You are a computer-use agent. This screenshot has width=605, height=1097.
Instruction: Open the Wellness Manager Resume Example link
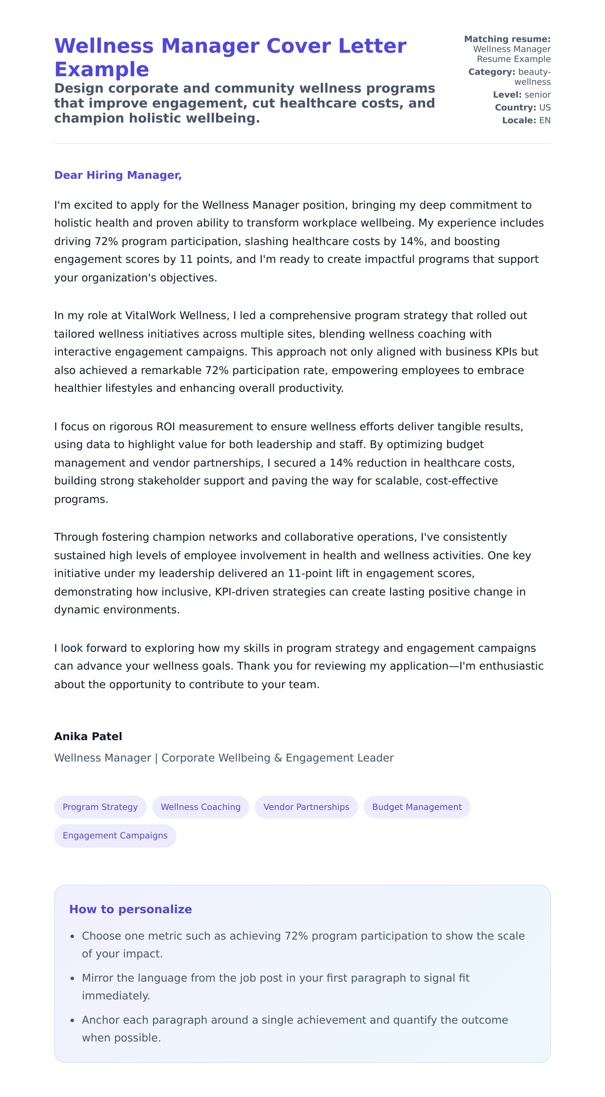pos(512,54)
